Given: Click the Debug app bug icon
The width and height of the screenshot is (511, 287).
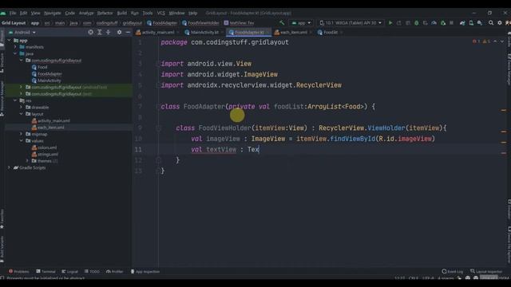Looking at the screenshot, I should pyautogui.click(x=417, y=23).
